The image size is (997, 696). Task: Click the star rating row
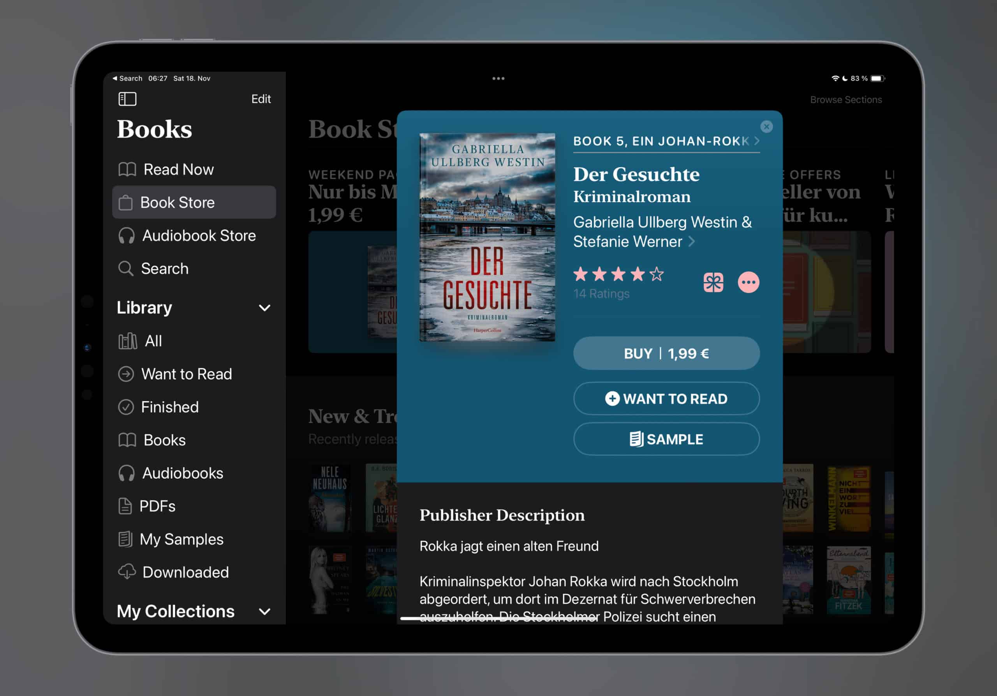pos(618,274)
